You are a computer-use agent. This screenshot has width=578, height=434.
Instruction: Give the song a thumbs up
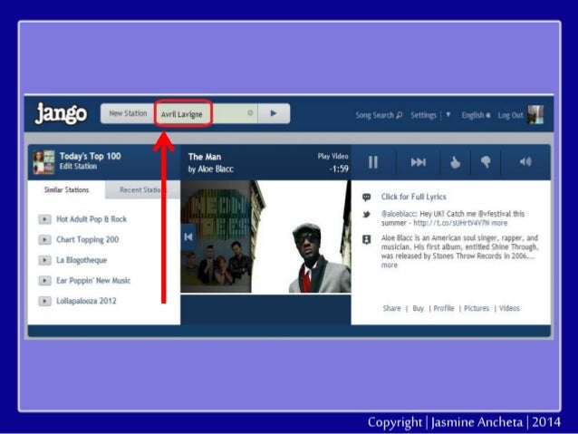point(456,162)
